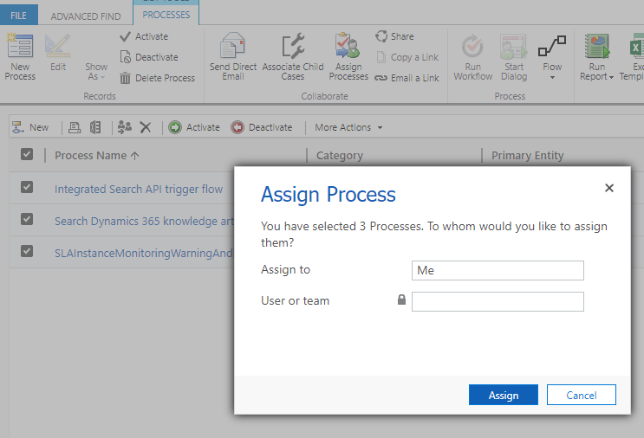Open the Flow dropdown in ribbon
The height and width of the screenshot is (438, 644).
pos(552,57)
